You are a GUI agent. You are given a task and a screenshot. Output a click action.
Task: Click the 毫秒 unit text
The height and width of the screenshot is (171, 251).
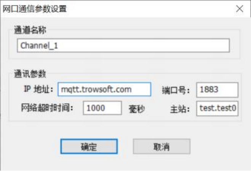point(137,109)
